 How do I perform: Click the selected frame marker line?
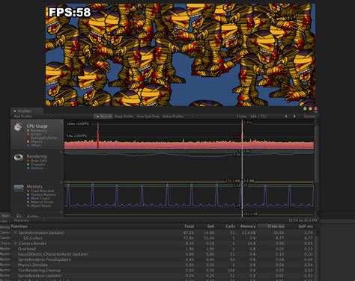point(242,168)
